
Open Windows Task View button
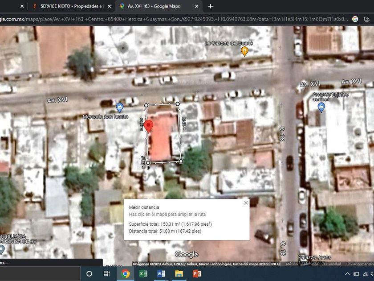pos(106,273)
